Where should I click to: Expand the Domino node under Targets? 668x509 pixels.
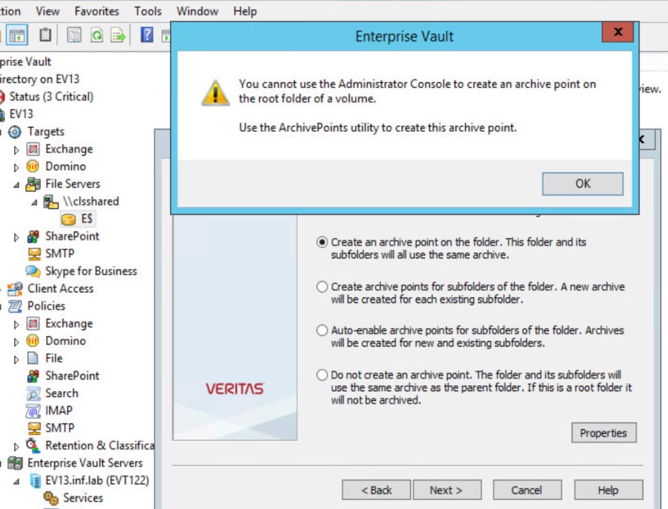(16, 167)
